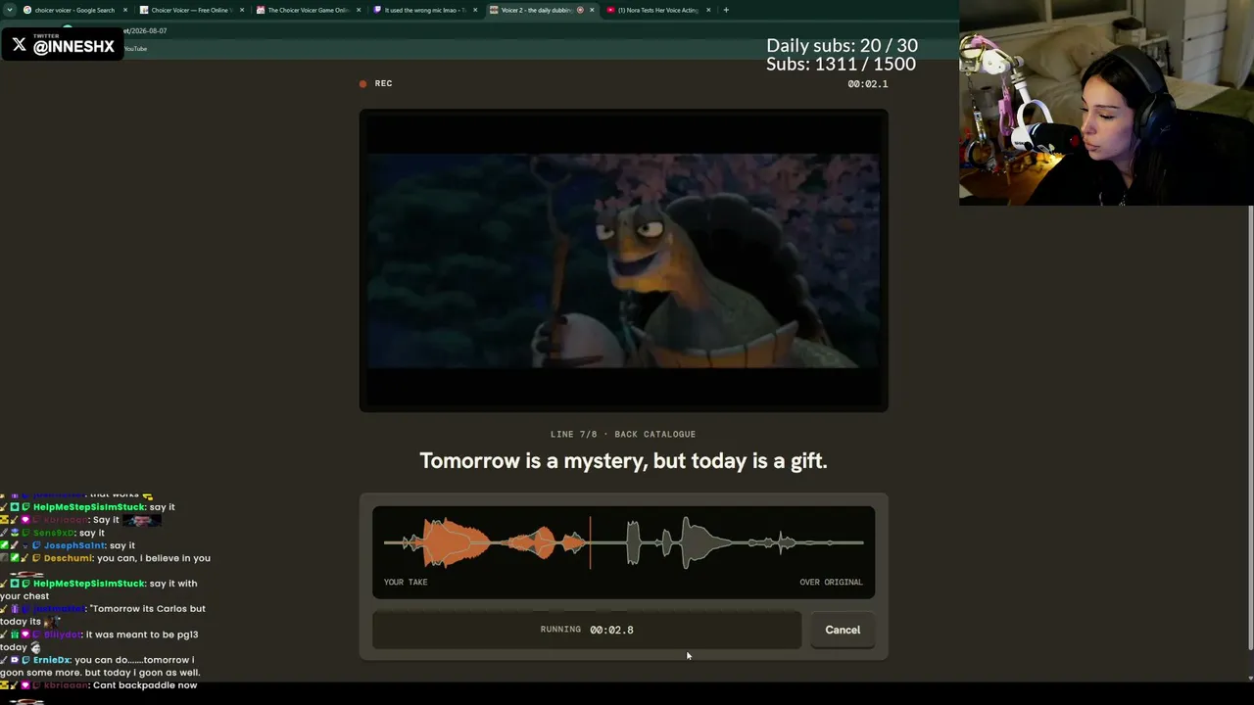The image size is (1254, 705).
Task: Click the 'YOUR TAKE' label
Action: click(406, 583)
